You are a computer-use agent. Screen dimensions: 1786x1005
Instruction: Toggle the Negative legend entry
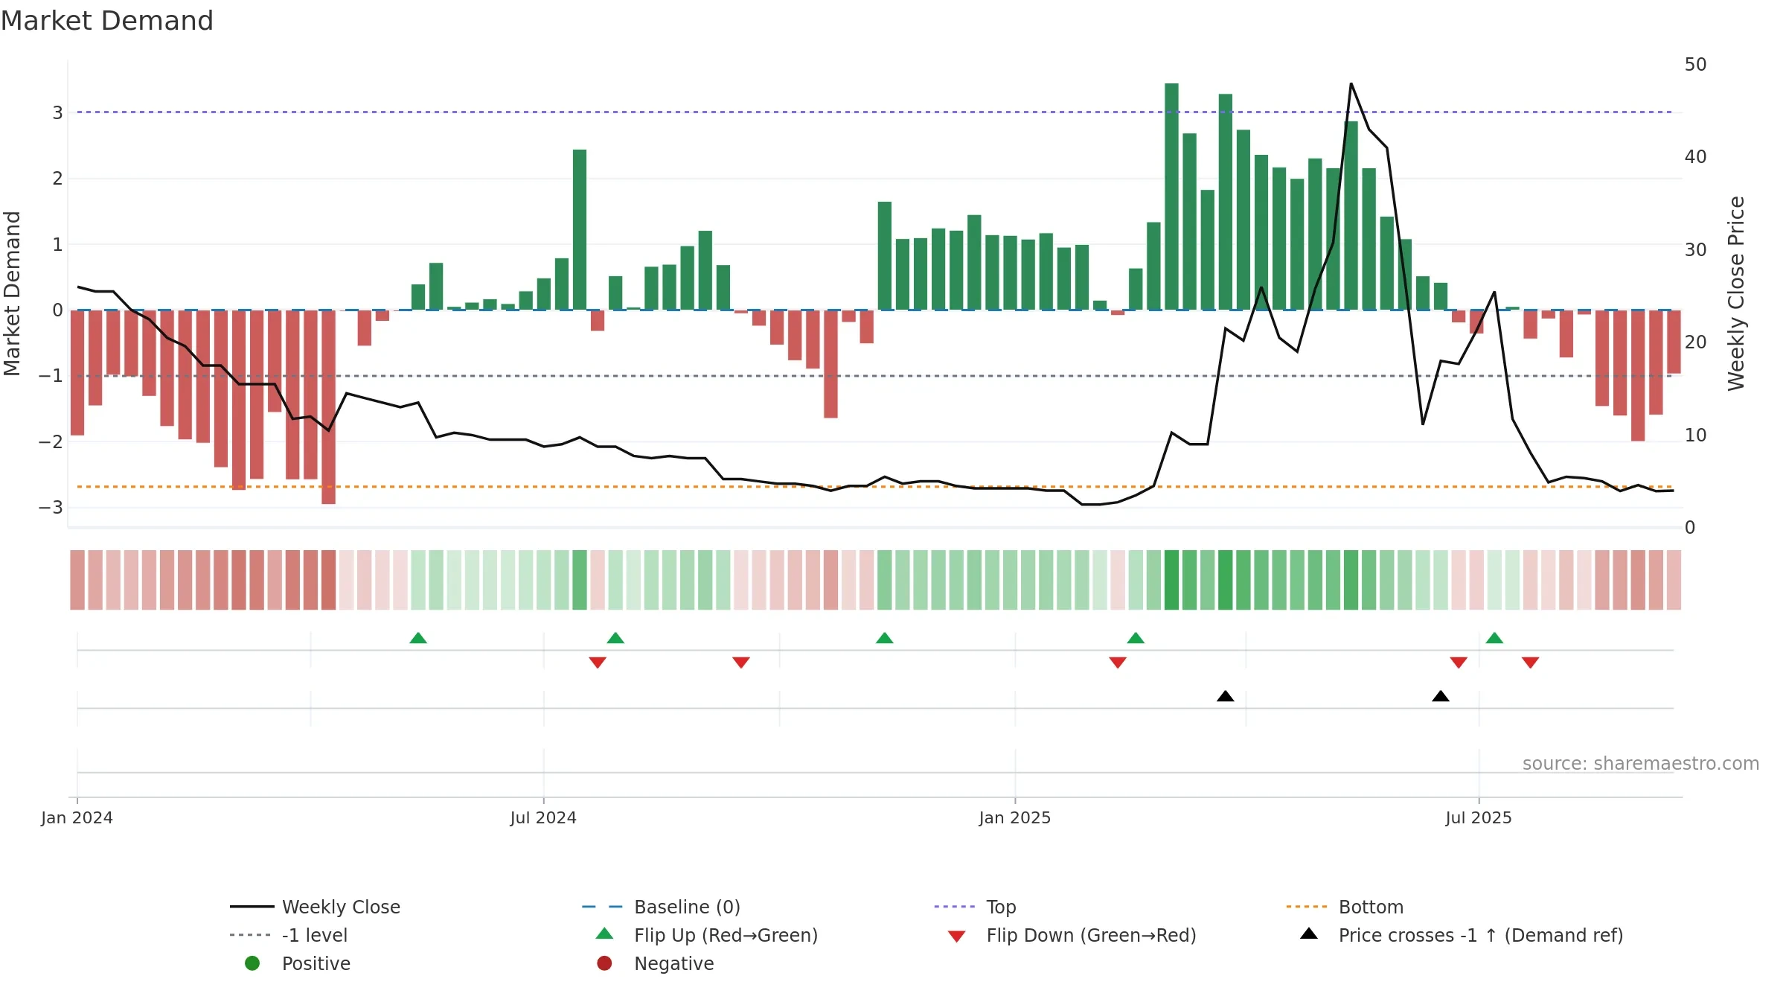click(656, 963)
